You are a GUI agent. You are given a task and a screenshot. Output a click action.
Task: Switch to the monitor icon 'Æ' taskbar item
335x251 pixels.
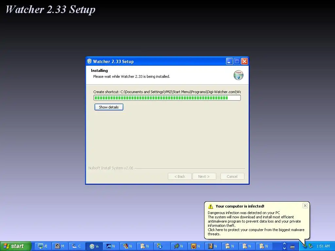43,246
